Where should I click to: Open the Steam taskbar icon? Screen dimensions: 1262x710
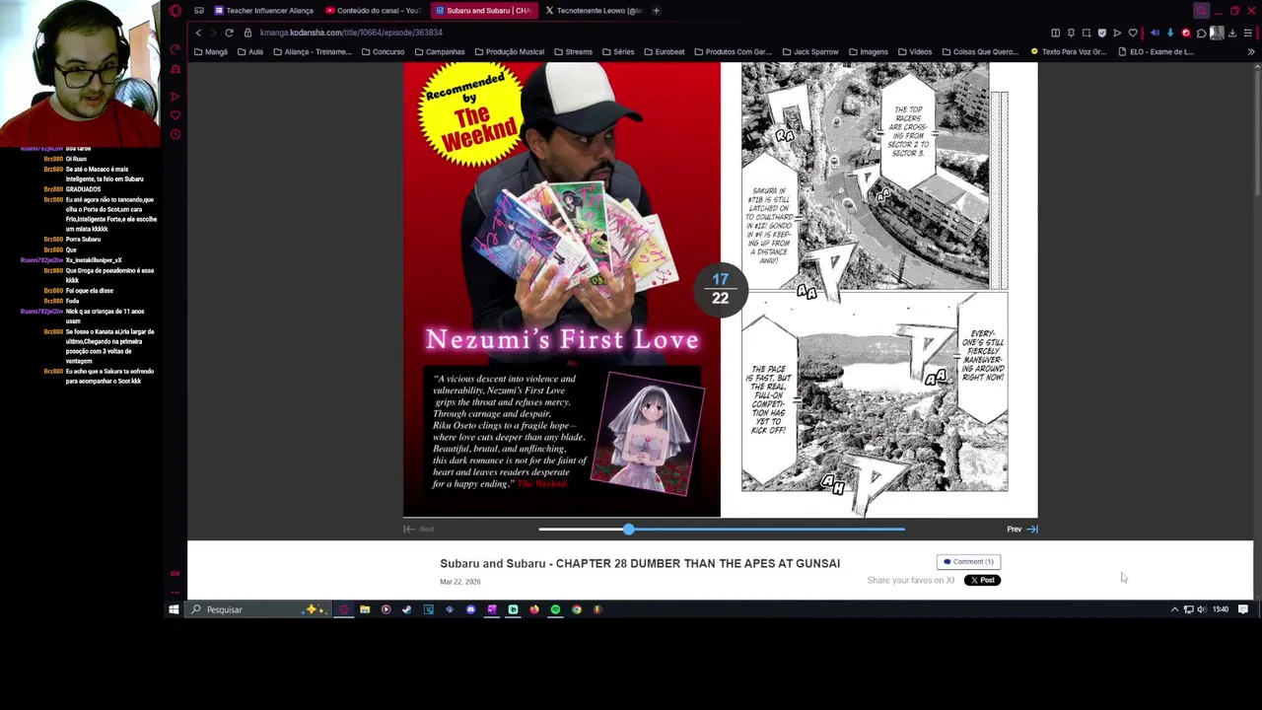point(406,609)
